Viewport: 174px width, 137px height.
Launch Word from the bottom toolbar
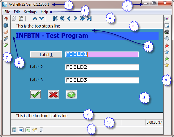[x=21, y=130]
